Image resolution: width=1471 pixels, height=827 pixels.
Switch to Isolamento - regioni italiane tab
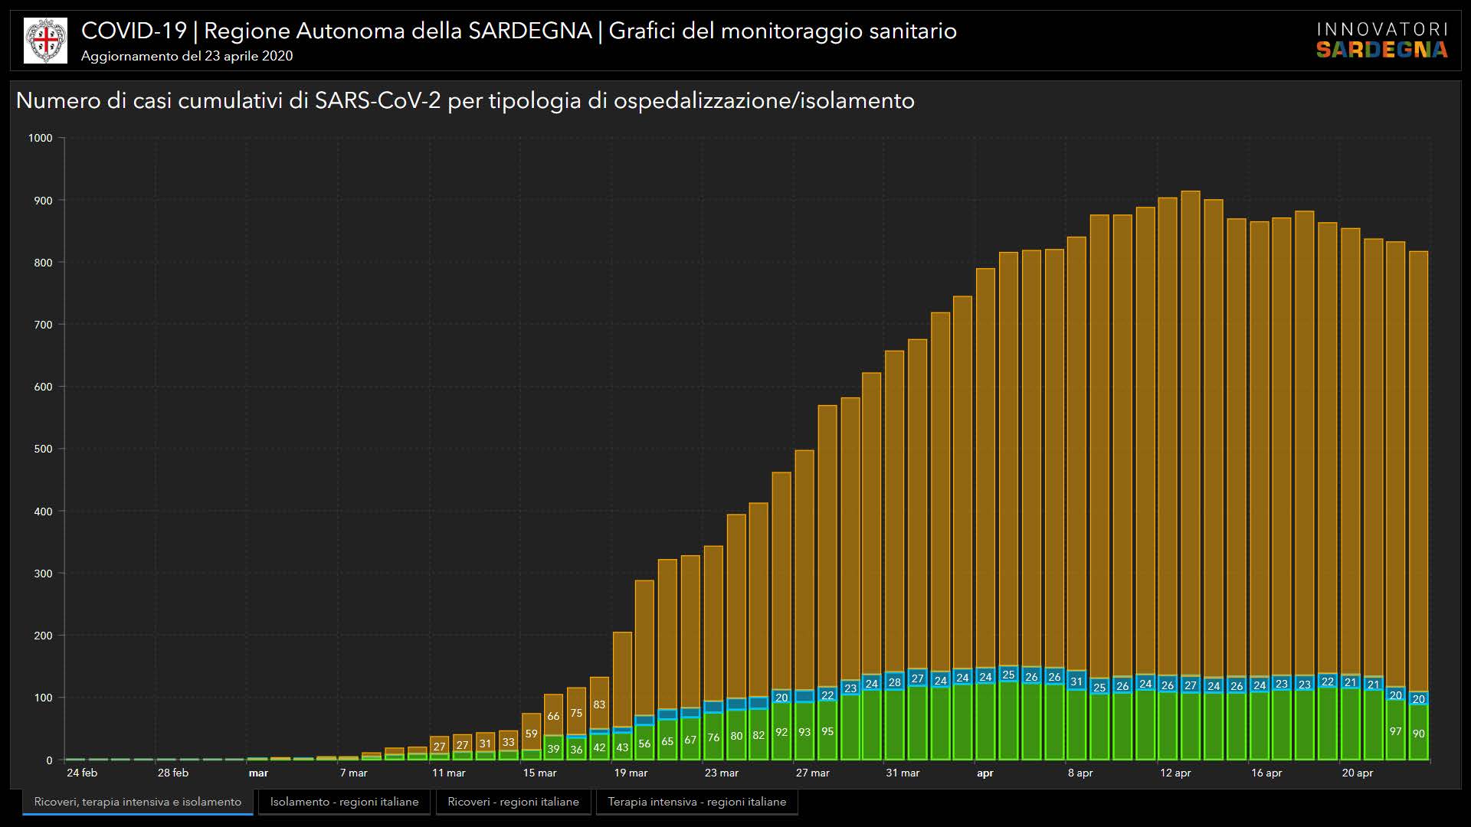click(344, 802)
